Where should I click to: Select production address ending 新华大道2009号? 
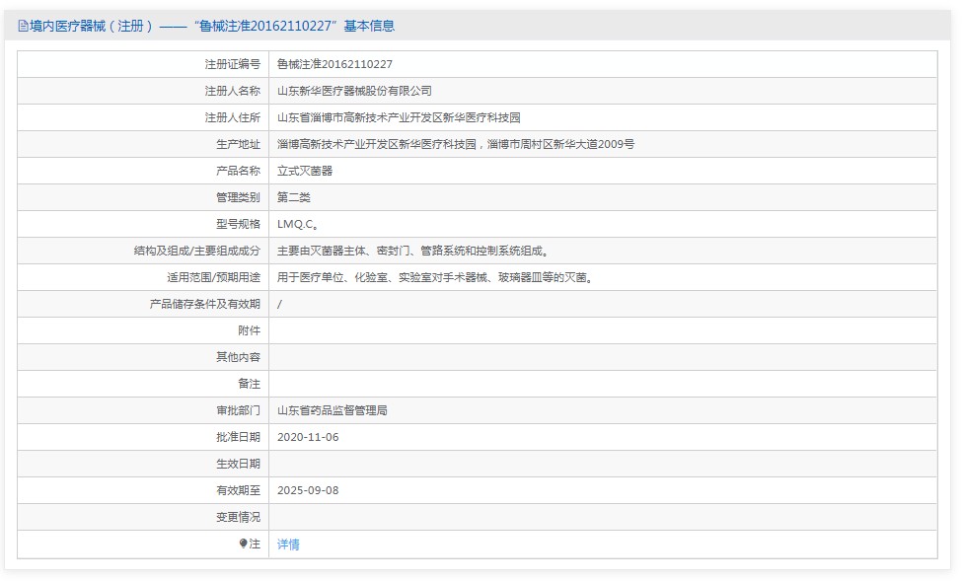tap(456, 144)
